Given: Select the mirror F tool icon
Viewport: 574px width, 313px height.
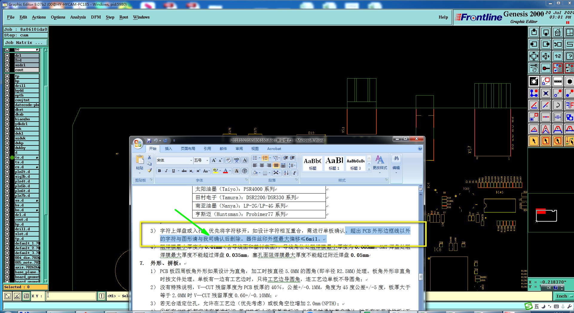Looking at the screenshot, I should click(x=570, y=105).
